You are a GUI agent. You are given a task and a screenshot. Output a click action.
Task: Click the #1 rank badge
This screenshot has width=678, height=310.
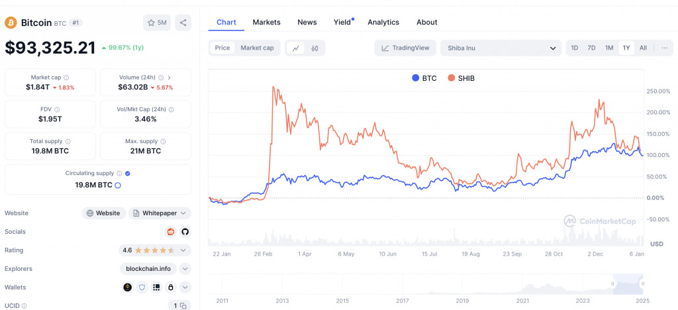[x=75, y=23]
